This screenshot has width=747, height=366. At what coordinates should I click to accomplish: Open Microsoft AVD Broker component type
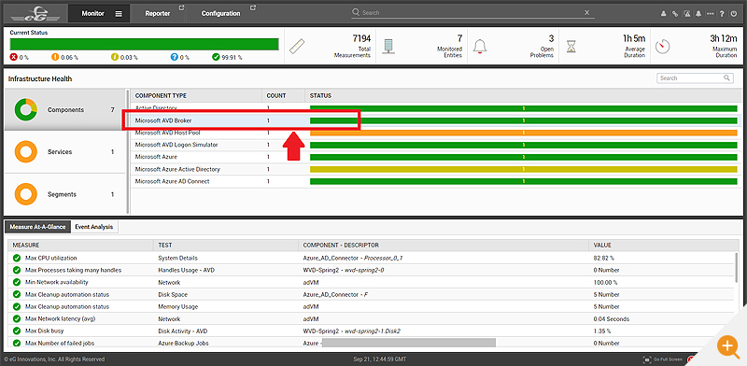coord(163,120)
